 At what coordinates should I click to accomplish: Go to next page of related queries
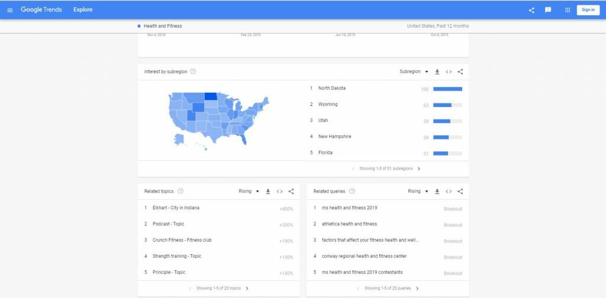(x=417, y=289)
